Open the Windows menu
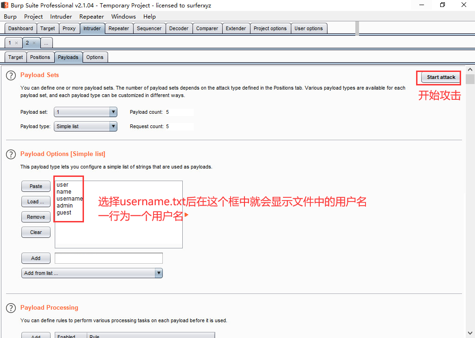The image size is (475, 338). click(123, 16)
